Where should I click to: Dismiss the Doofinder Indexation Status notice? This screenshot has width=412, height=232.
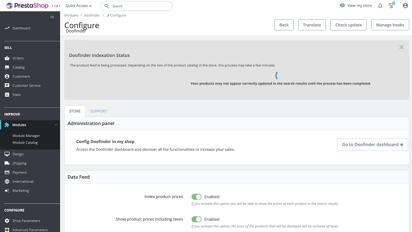click(401, 47)
